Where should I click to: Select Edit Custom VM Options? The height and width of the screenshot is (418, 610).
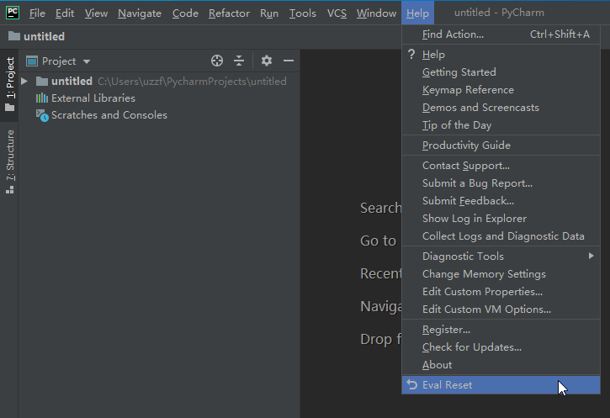coord(501,310)
